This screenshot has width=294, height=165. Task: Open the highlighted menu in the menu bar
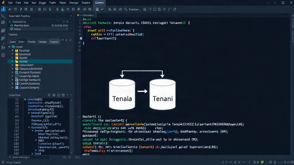click(x=99, y=3)
